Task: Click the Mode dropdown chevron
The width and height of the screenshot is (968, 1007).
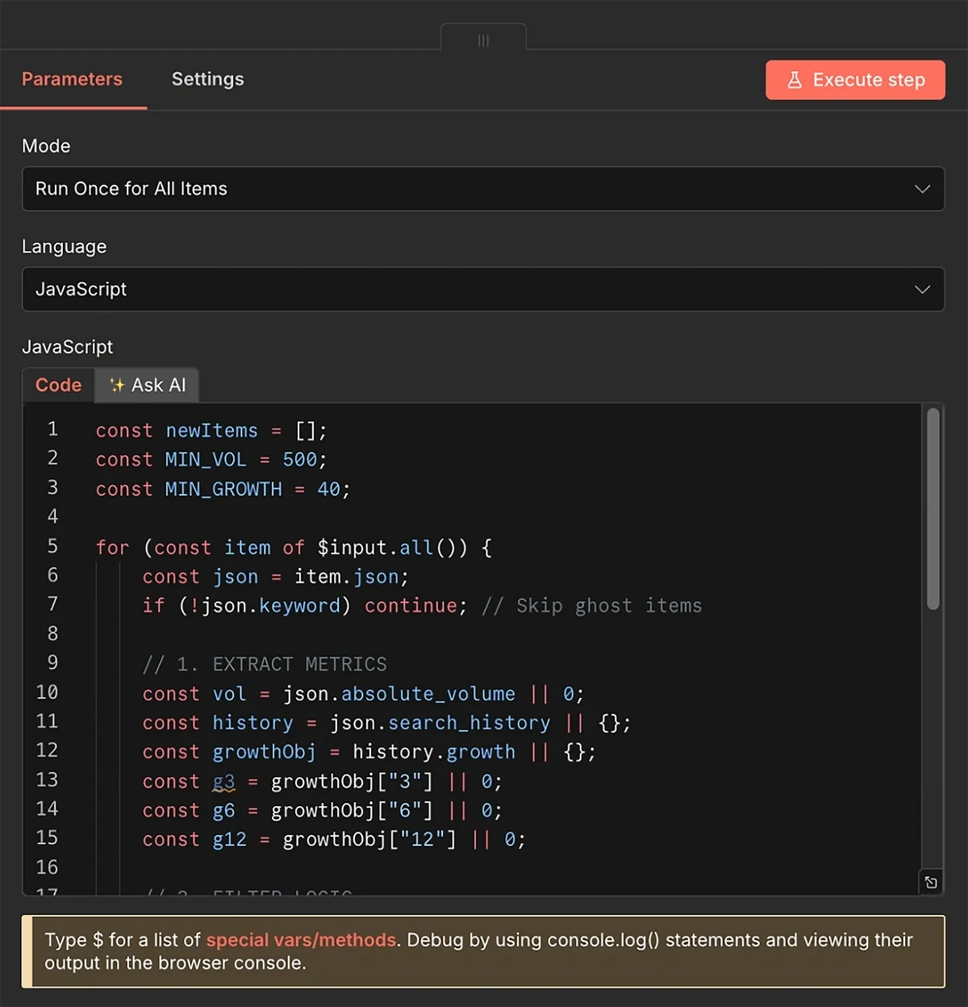Action: (922, 189)
